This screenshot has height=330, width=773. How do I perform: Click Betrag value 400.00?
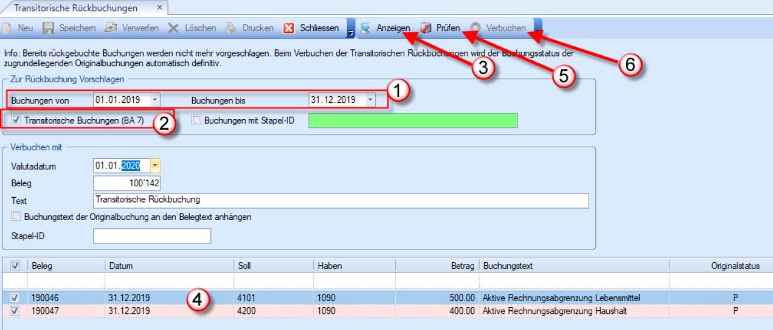[x=463, y=311]
